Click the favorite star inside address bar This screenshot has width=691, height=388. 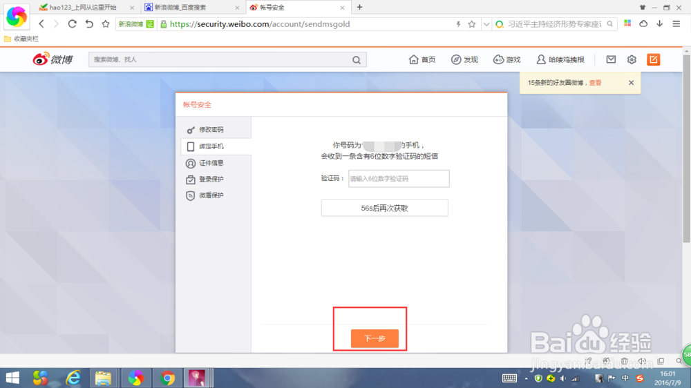click(472, 24)
